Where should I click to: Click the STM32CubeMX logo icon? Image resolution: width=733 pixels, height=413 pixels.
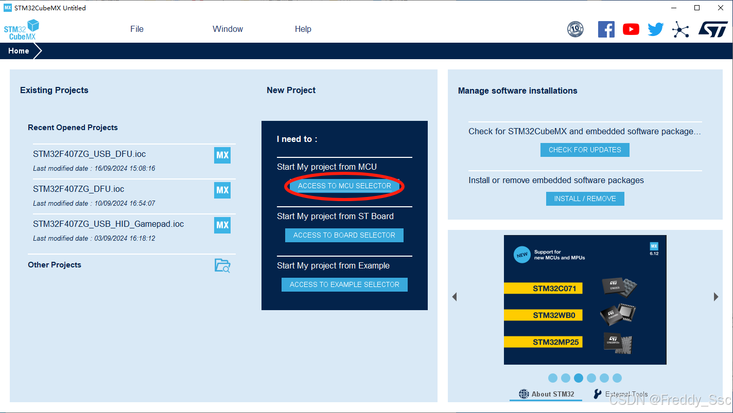point(22,29)
